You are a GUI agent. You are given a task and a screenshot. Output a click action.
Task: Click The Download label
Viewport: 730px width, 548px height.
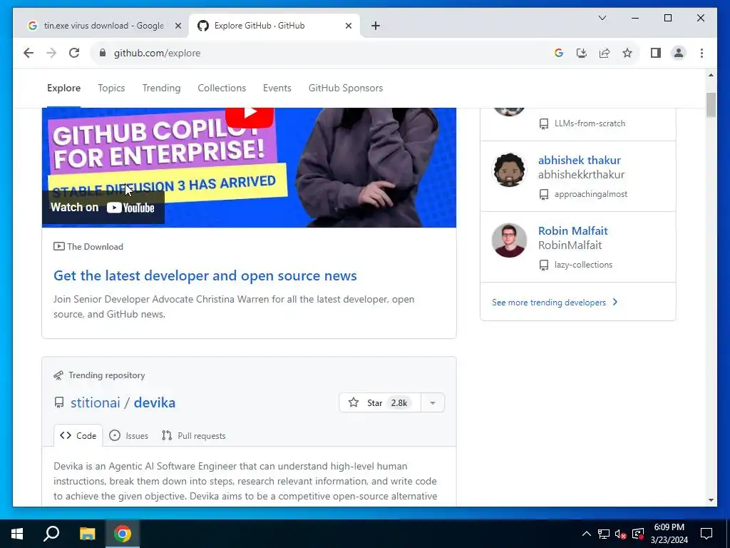[95, 246]
